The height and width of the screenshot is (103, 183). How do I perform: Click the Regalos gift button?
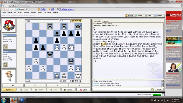tap(130, 16)
